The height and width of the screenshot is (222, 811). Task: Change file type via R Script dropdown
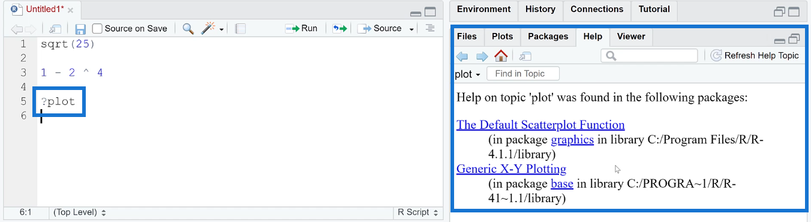click(x=417, y=212)
